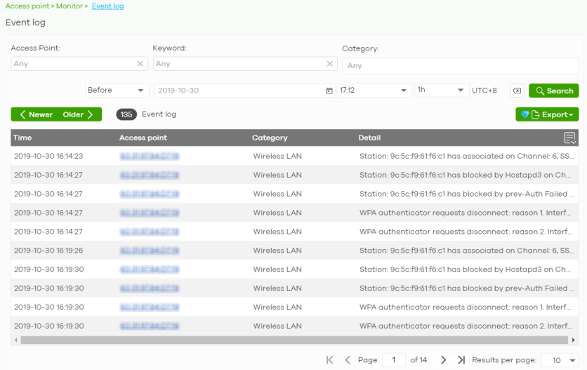Open the calendar date picker icon

329,91
